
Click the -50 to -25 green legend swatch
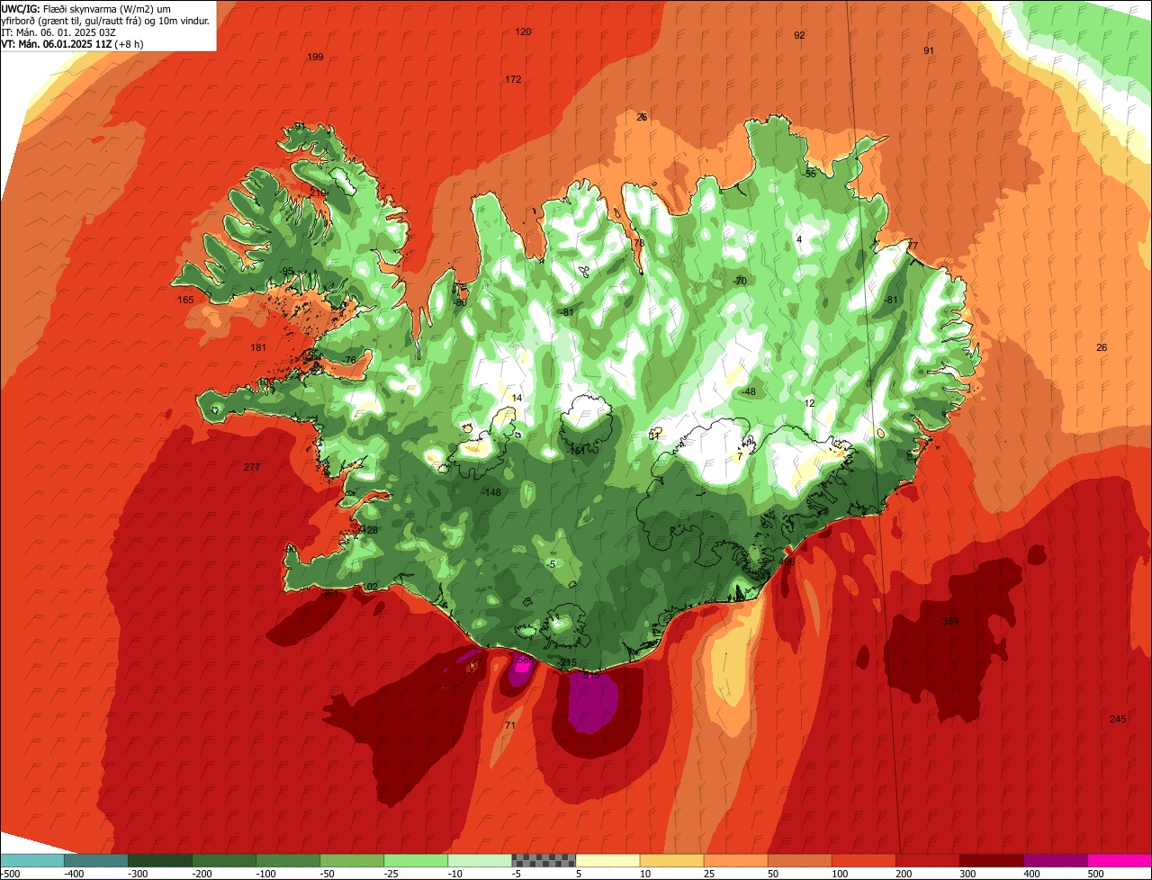pyautogui.click(x=351, y=860)
